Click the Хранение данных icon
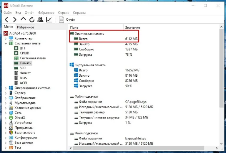This screenshot has height=153, width=226. (x=11, y=108)
